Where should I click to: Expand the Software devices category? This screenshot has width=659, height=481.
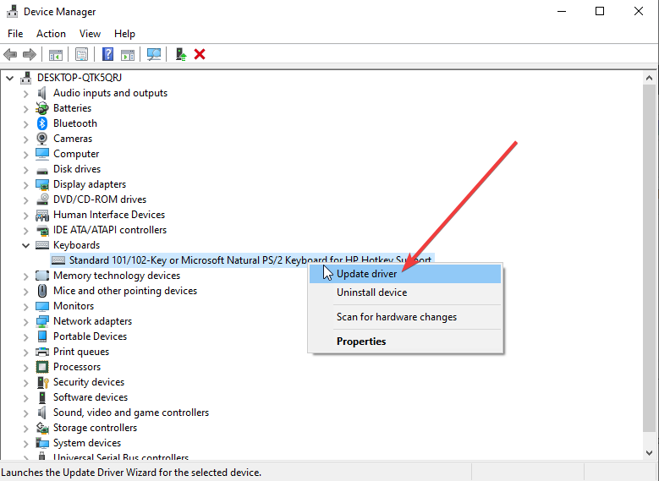click(25, 397)
